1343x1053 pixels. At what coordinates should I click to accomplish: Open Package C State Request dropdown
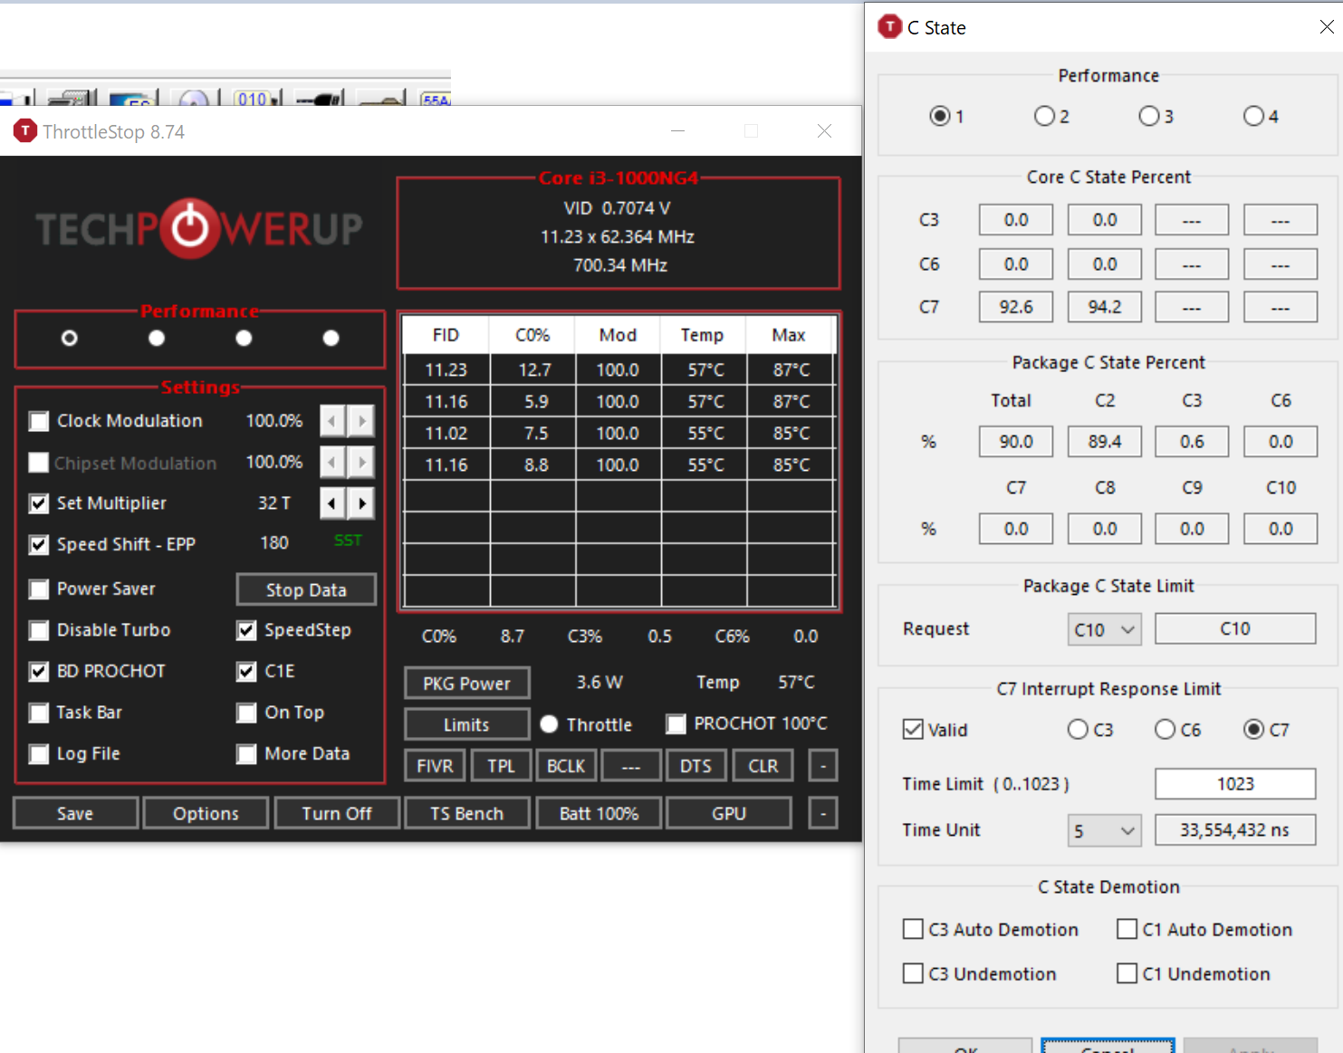pos(1105,629)
